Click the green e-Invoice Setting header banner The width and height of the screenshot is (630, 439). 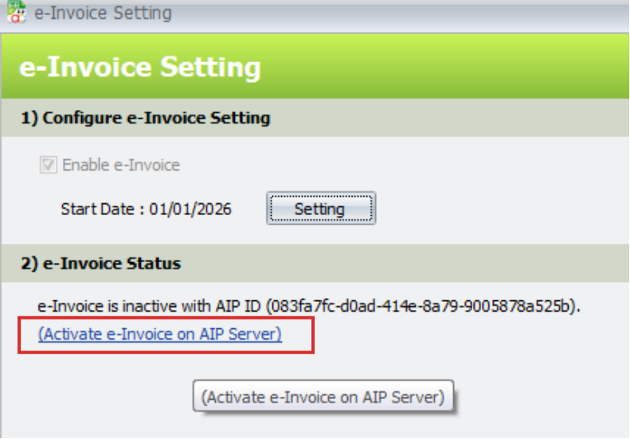319,68
